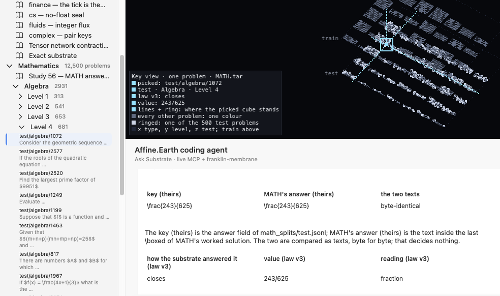Click the 'byte-identical' cell
Screen dimensions: 500x296
400,206
